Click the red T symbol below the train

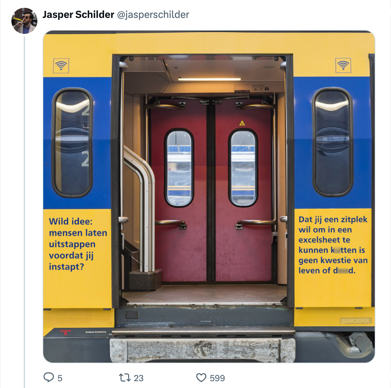(65, 332)
